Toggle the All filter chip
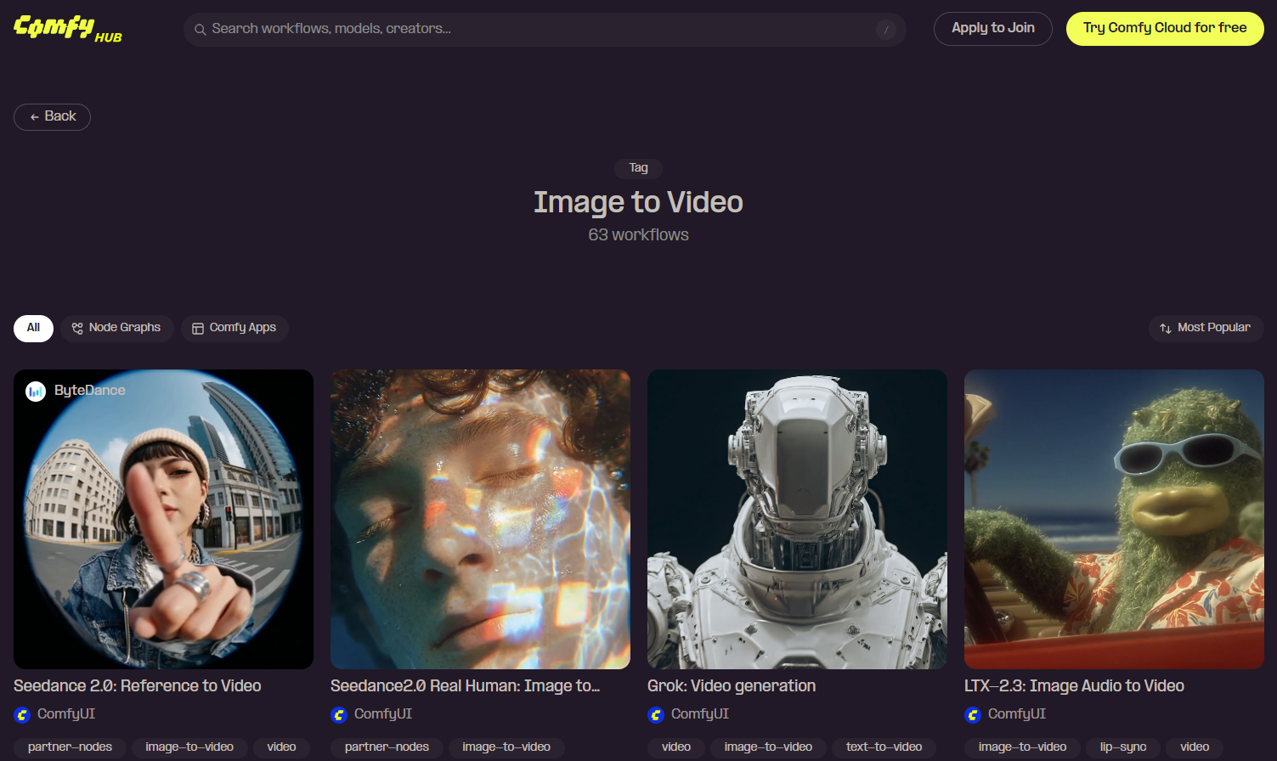Image resolution: width=1277 pixels, height=761 pixels. [x=33, y=328]
